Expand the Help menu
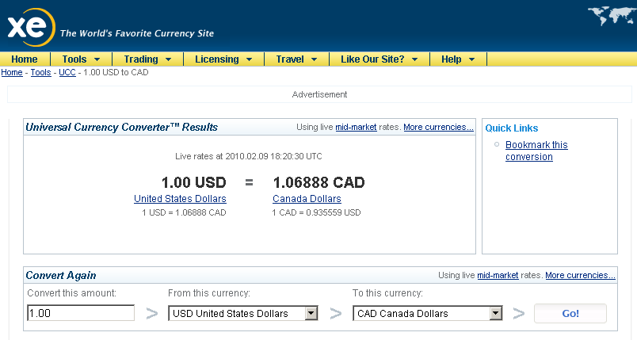Viewport: 637px width, 340px height. (458, 59)
